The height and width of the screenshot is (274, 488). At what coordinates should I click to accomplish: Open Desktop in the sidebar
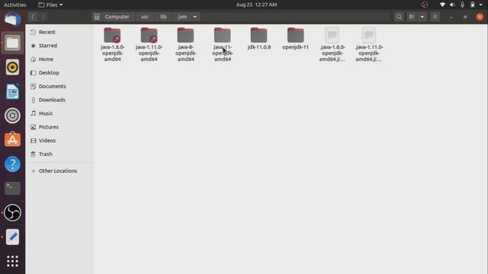59,73
